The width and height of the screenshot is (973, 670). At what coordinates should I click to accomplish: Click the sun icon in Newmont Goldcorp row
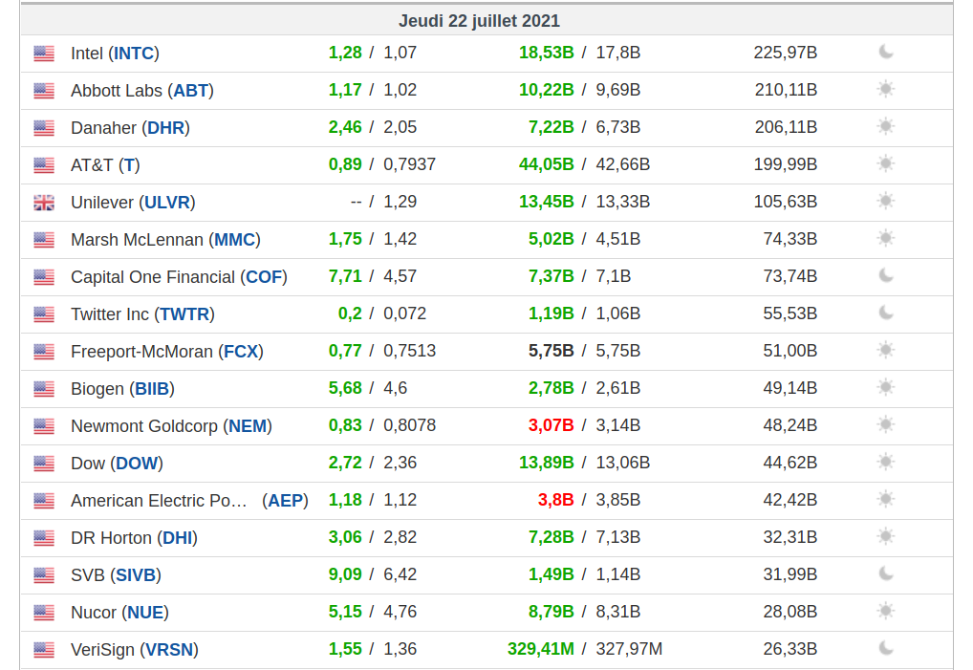pos(886,425)
